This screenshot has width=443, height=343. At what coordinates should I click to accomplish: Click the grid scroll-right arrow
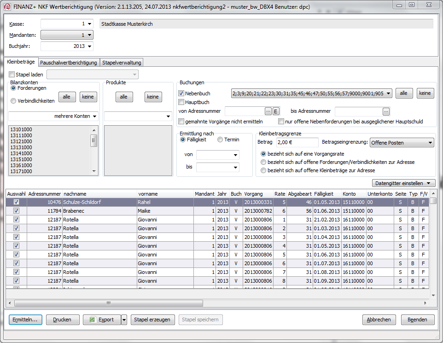(x=426, y=303)
